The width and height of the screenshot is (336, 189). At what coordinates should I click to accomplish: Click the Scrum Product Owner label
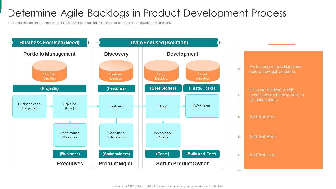click(182, 164)
